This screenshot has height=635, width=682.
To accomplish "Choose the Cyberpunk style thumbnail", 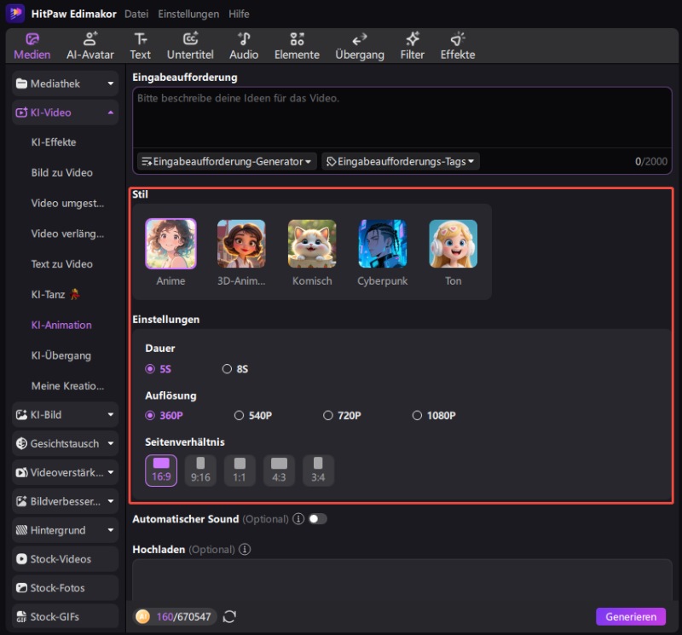I will tap(383, 245).
